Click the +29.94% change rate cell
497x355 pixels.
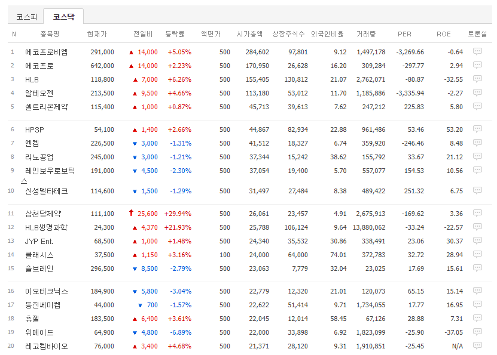coord(178,214)
